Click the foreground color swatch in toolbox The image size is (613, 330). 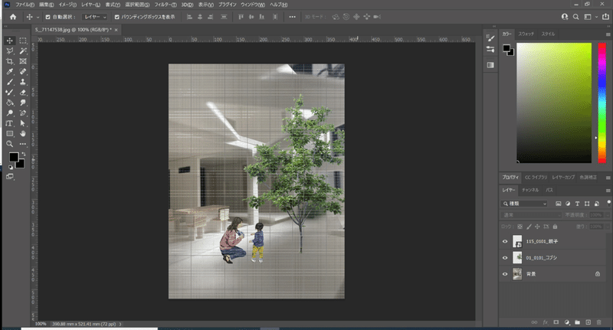point(13,157)
